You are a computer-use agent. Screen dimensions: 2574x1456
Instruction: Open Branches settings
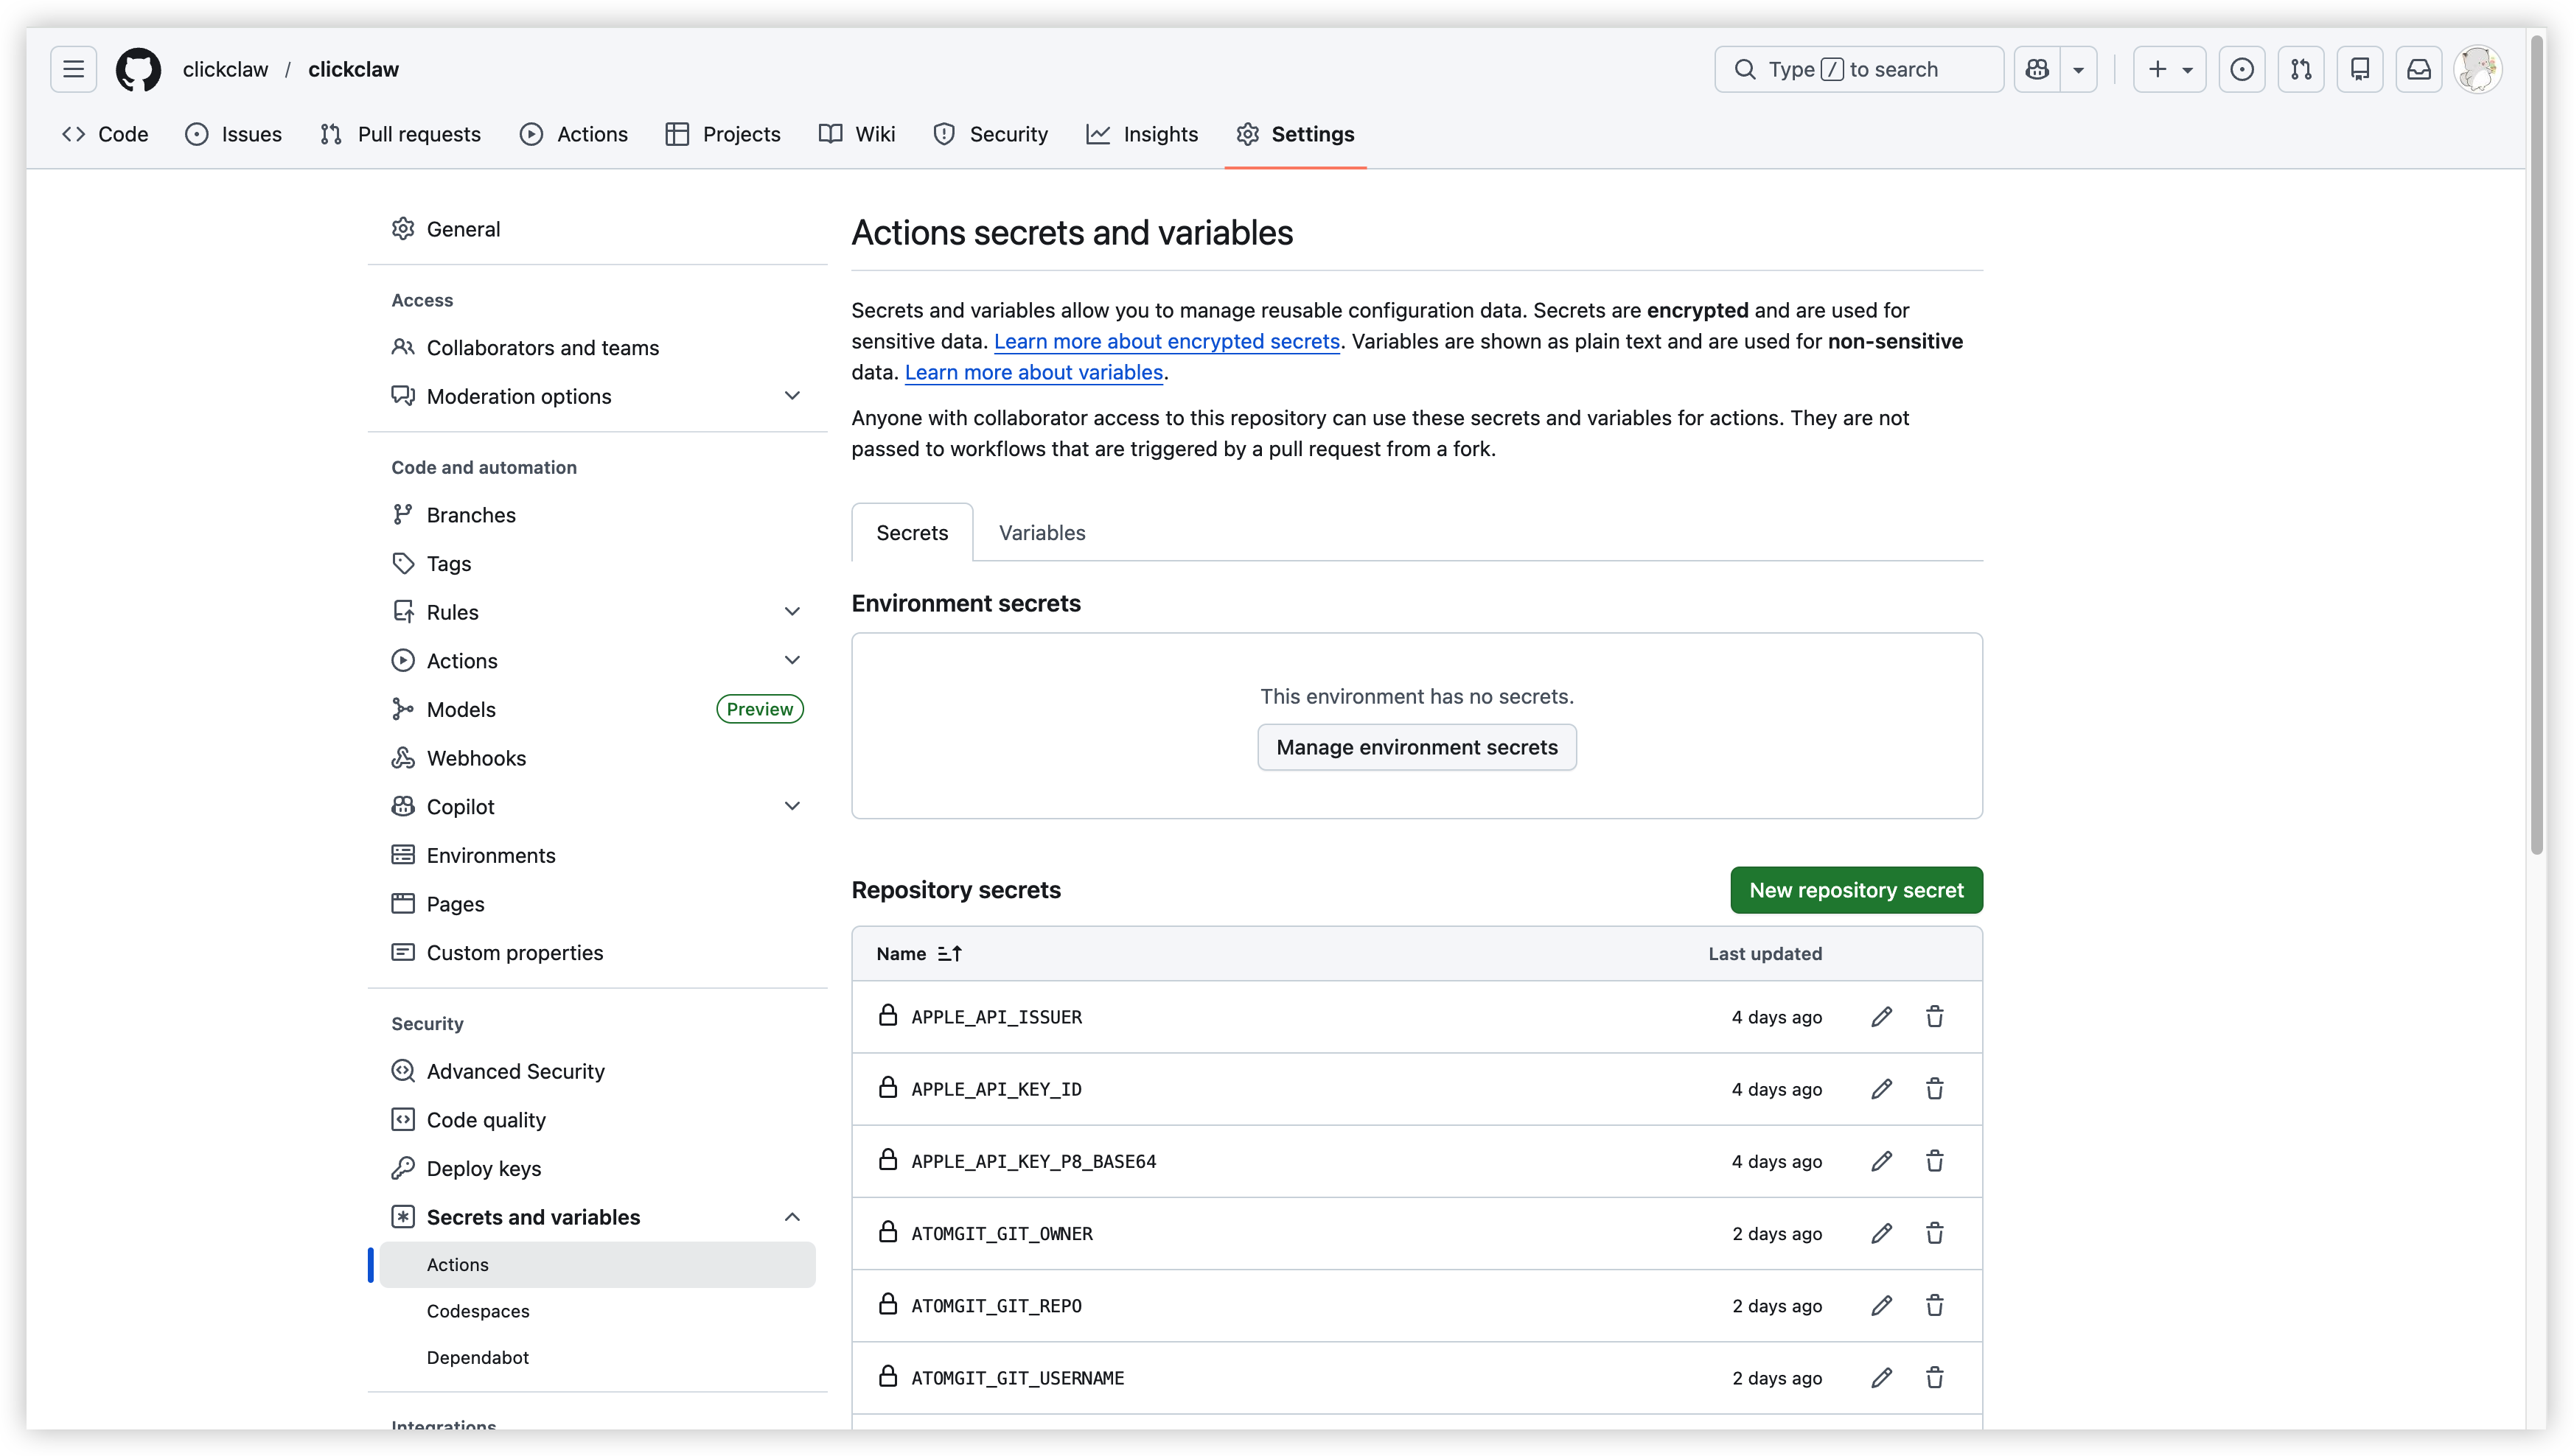pos(597,515)
